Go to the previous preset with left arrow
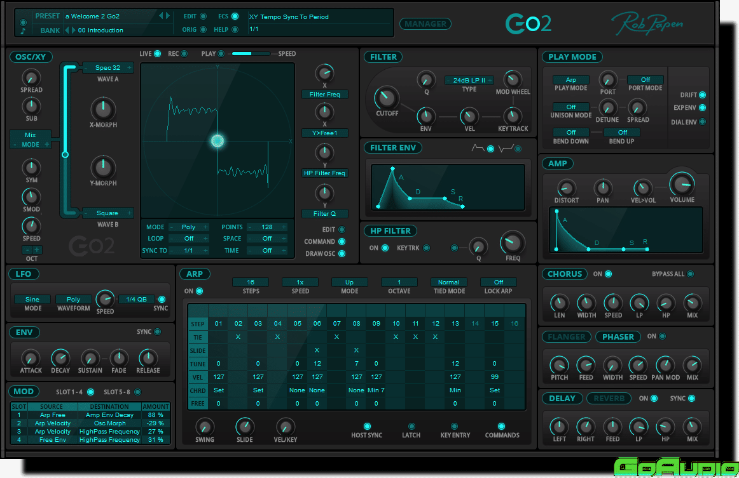This screenshot has width=739, height=478. 161,15
